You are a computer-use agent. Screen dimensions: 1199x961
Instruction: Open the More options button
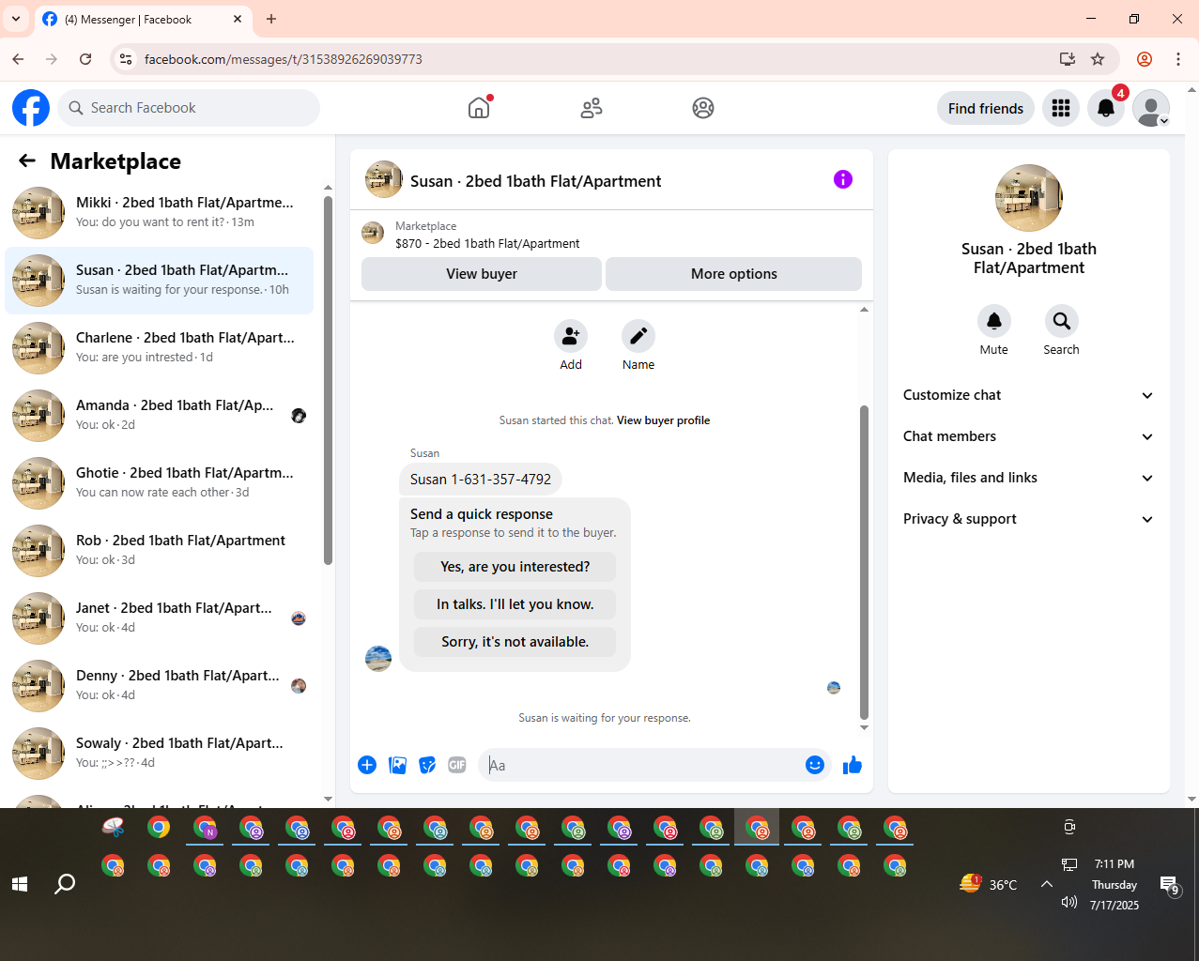[x=734, y=274]
